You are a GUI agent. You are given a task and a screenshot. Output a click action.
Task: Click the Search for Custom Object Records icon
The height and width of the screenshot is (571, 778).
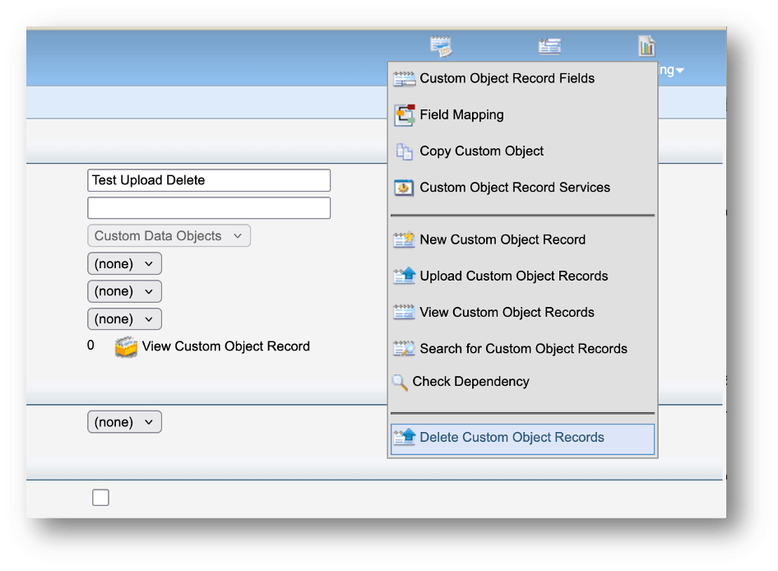(x=404, y=349)
